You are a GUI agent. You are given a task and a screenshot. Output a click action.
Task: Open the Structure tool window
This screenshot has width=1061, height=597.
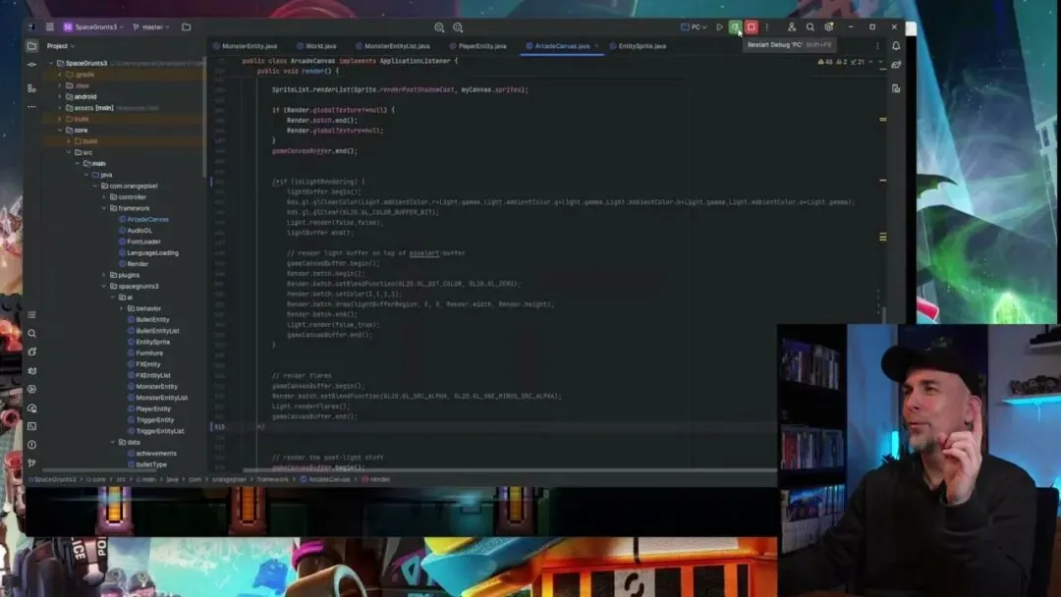click(x=31, y=88)
